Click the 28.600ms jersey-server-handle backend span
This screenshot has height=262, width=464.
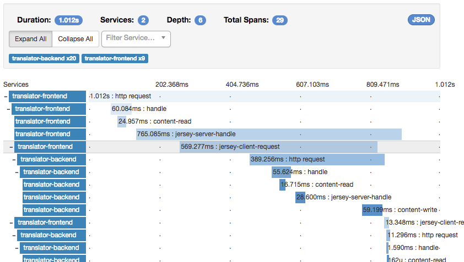300,197
